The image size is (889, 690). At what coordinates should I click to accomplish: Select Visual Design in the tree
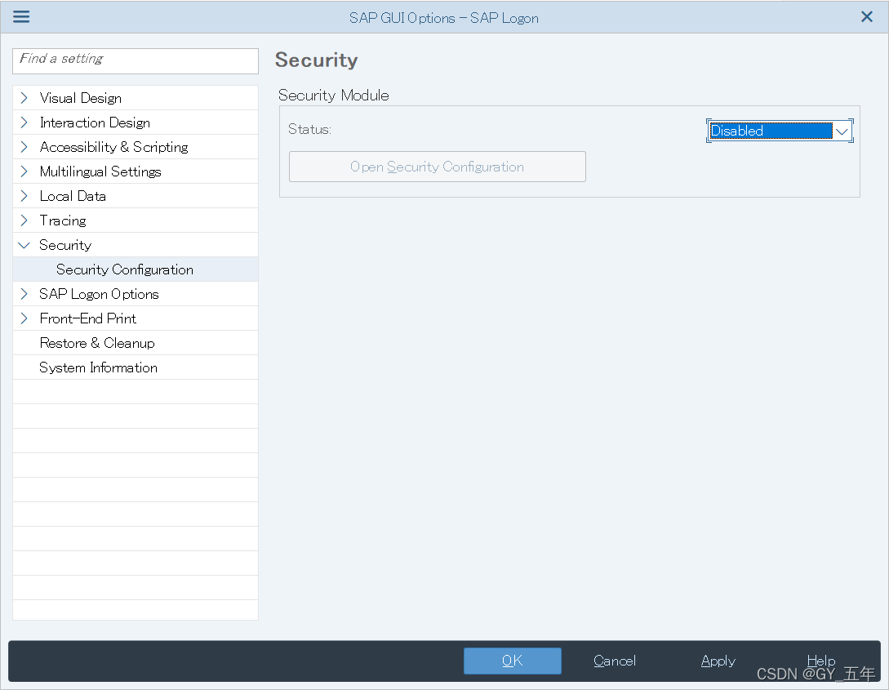81,98
